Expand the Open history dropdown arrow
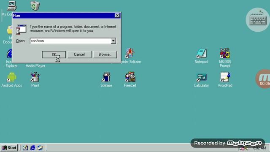The height and width of the screenshot is (152, 270). (x=113, y=41)
